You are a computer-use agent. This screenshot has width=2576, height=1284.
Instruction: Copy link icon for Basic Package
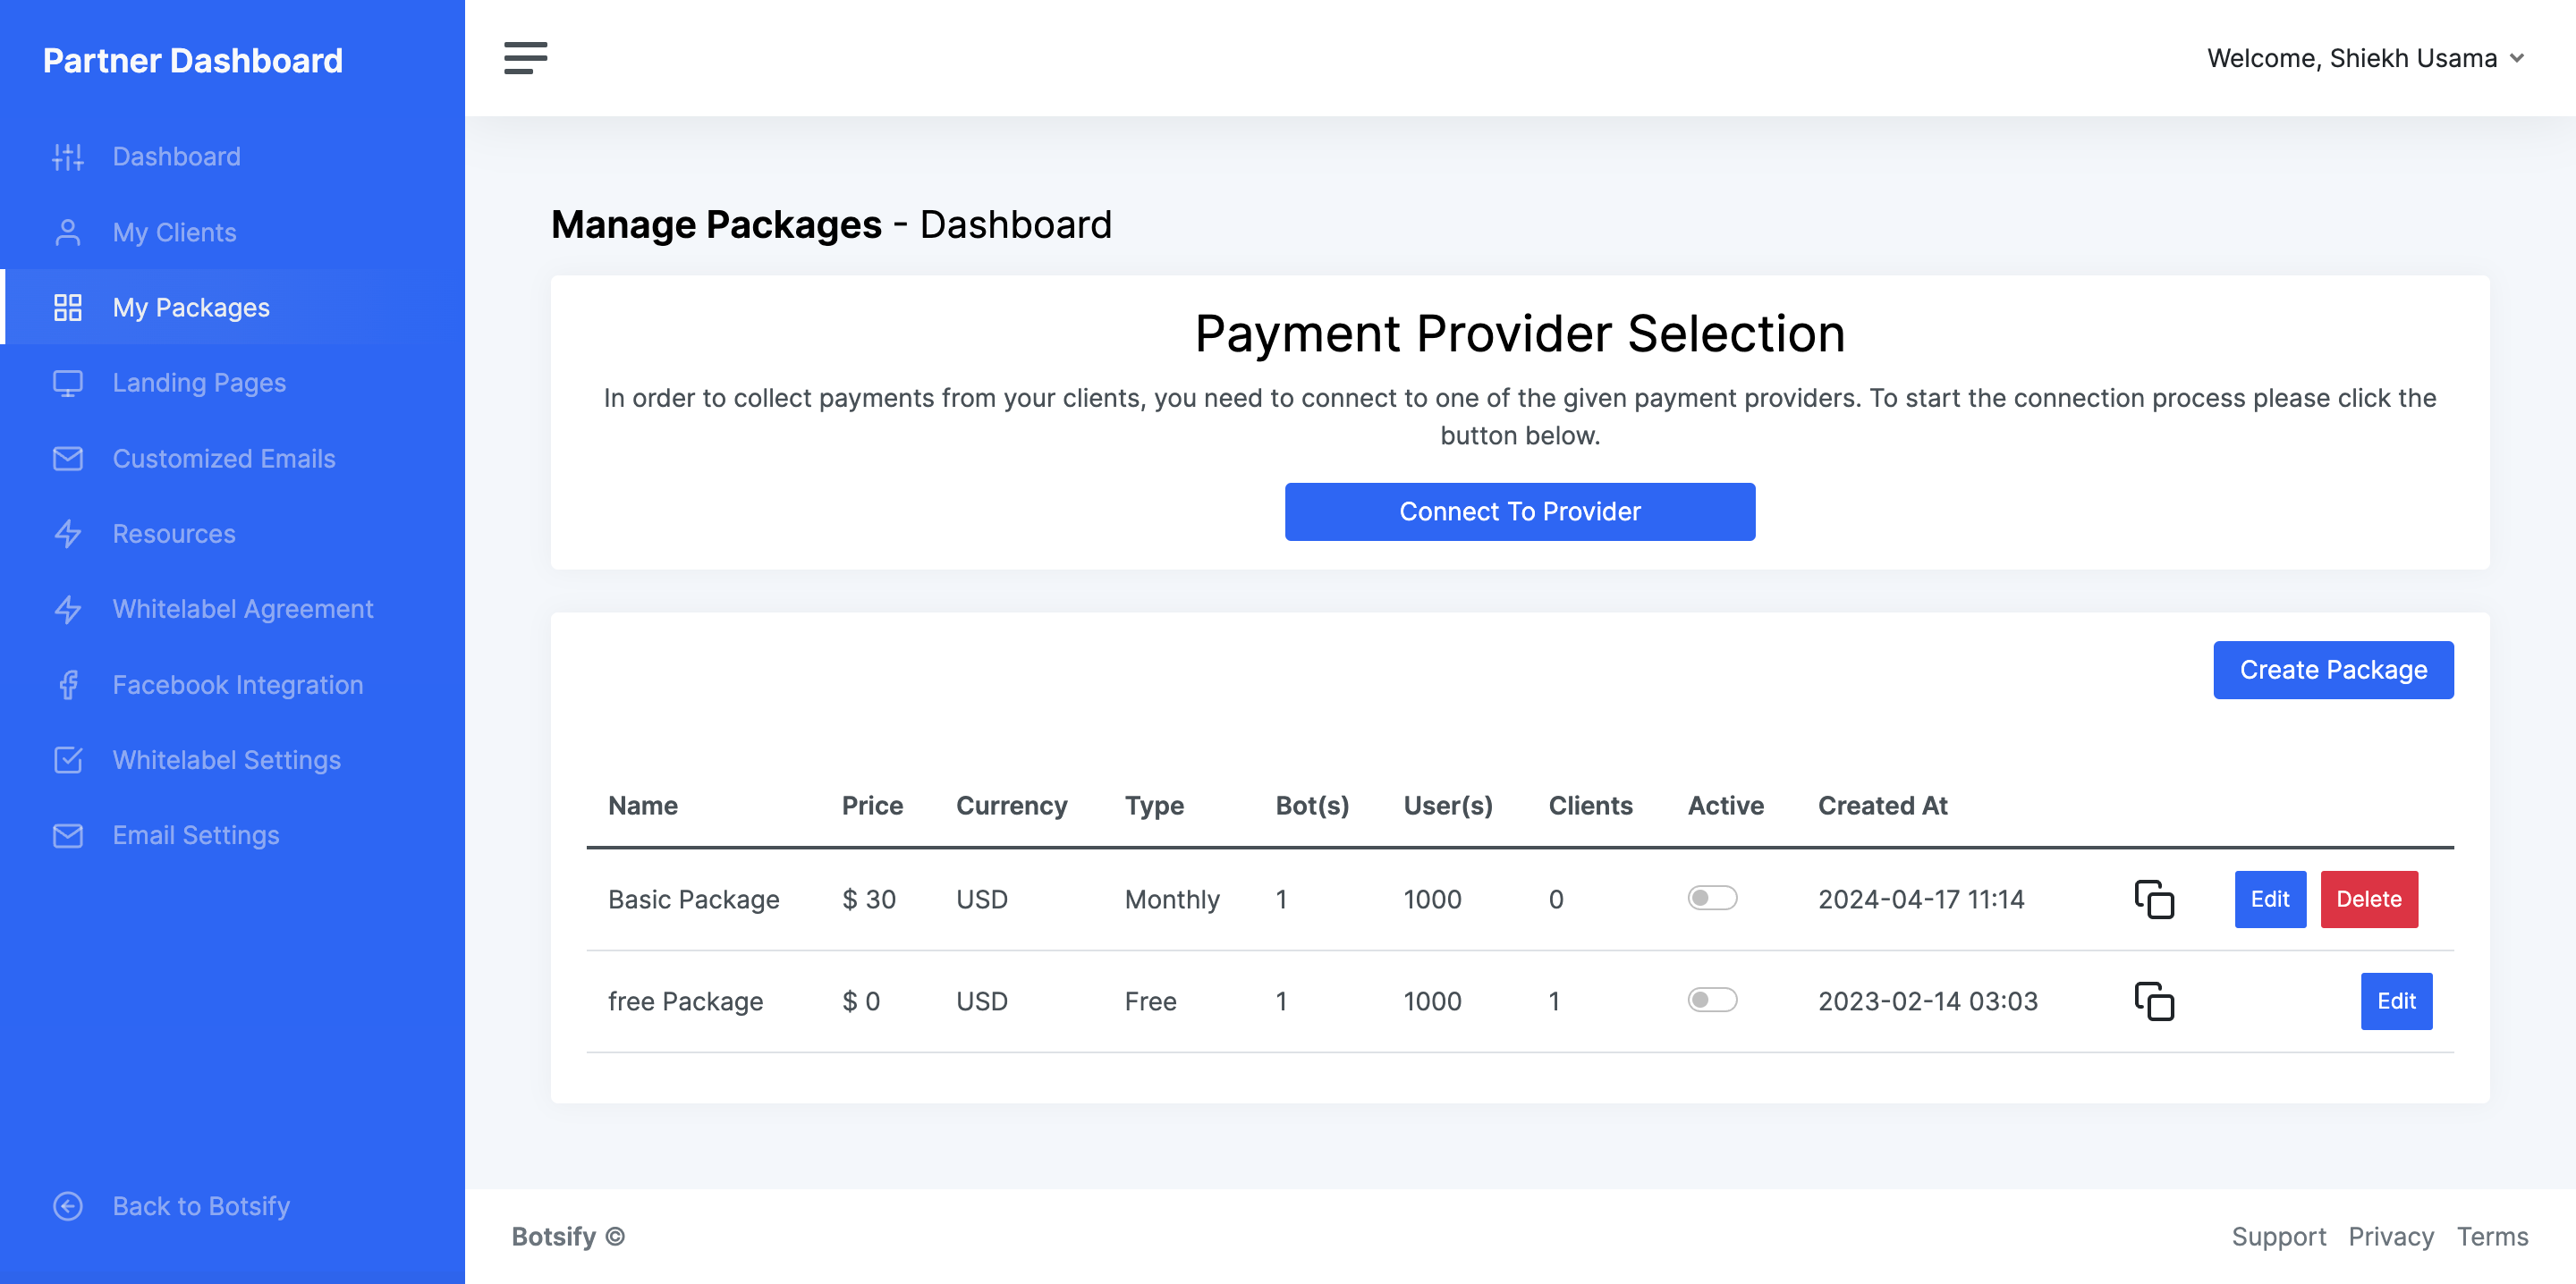tap(2154, 899)
